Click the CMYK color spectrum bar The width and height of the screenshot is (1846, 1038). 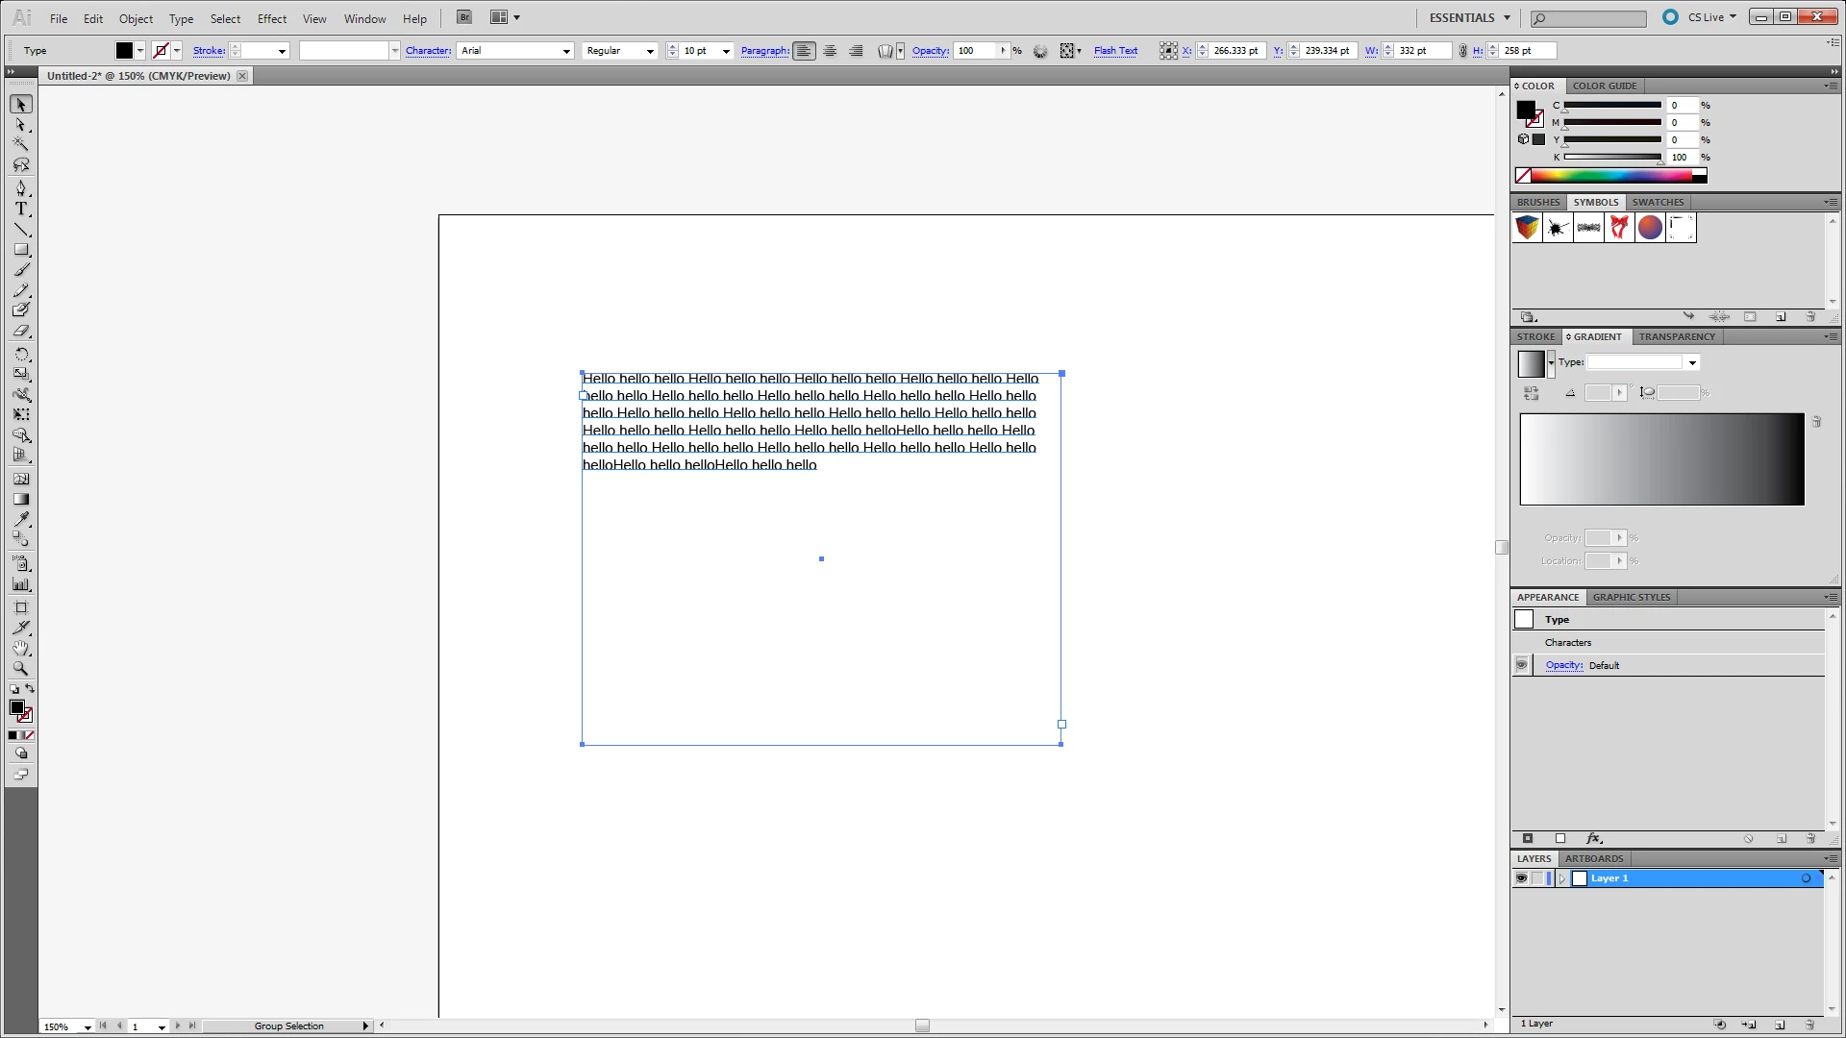(x=1610, y=176)
